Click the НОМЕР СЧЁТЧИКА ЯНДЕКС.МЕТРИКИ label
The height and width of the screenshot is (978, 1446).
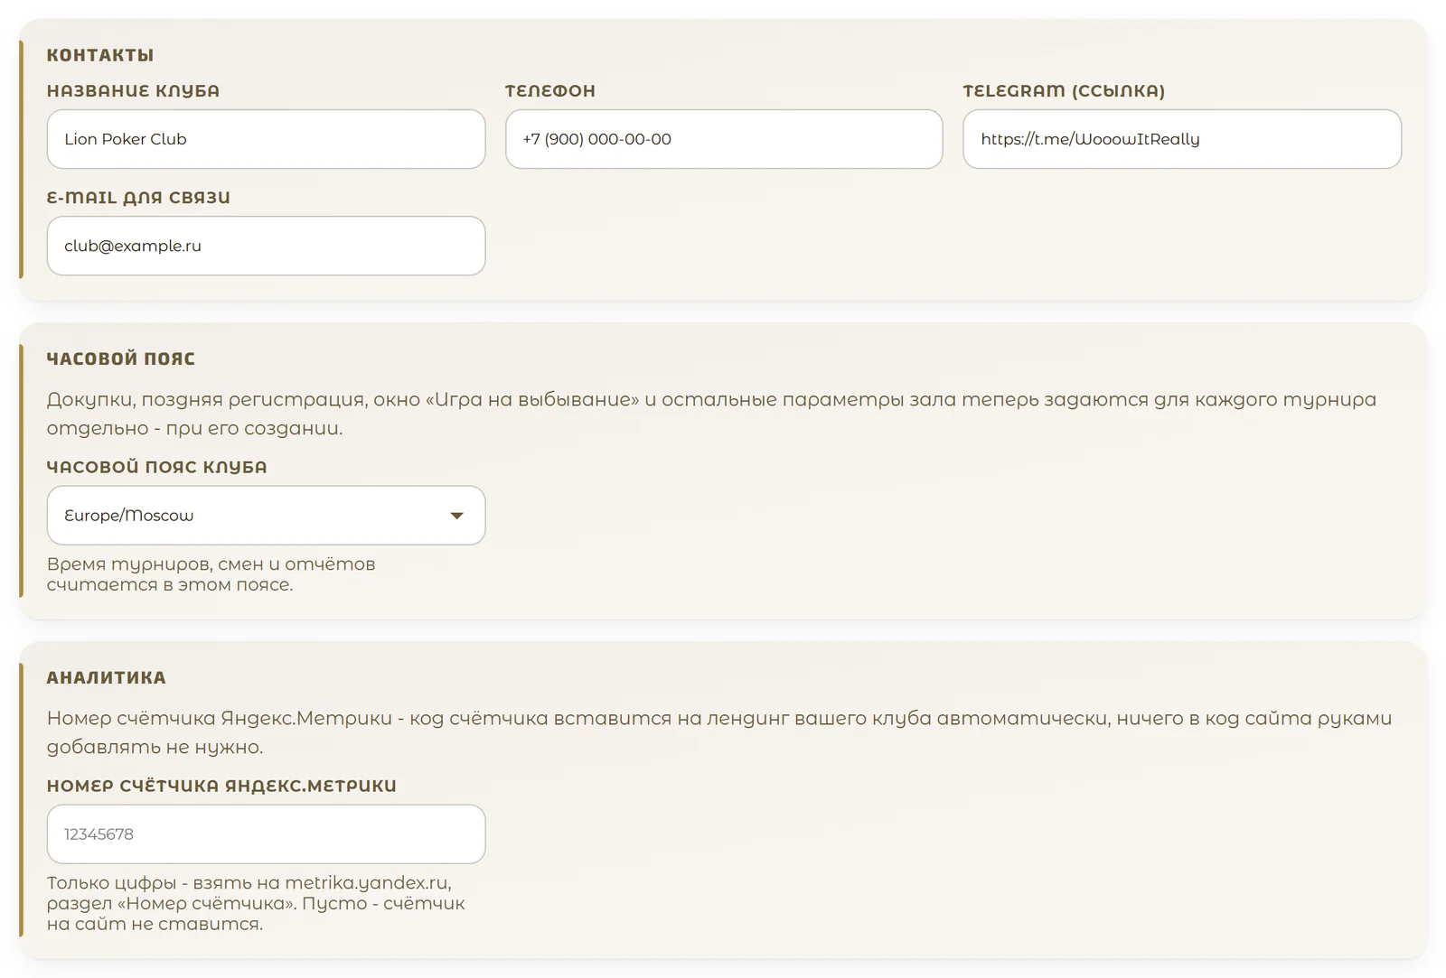221,786
